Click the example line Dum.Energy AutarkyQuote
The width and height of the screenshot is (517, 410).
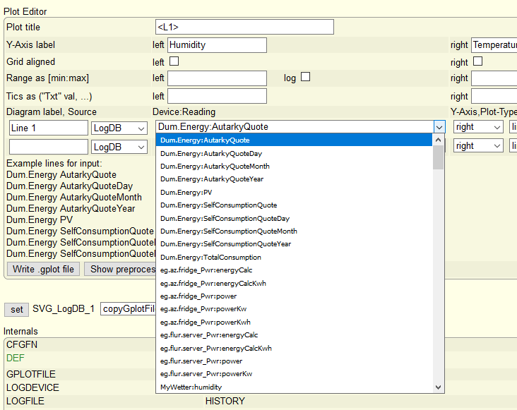coord(61,174)
